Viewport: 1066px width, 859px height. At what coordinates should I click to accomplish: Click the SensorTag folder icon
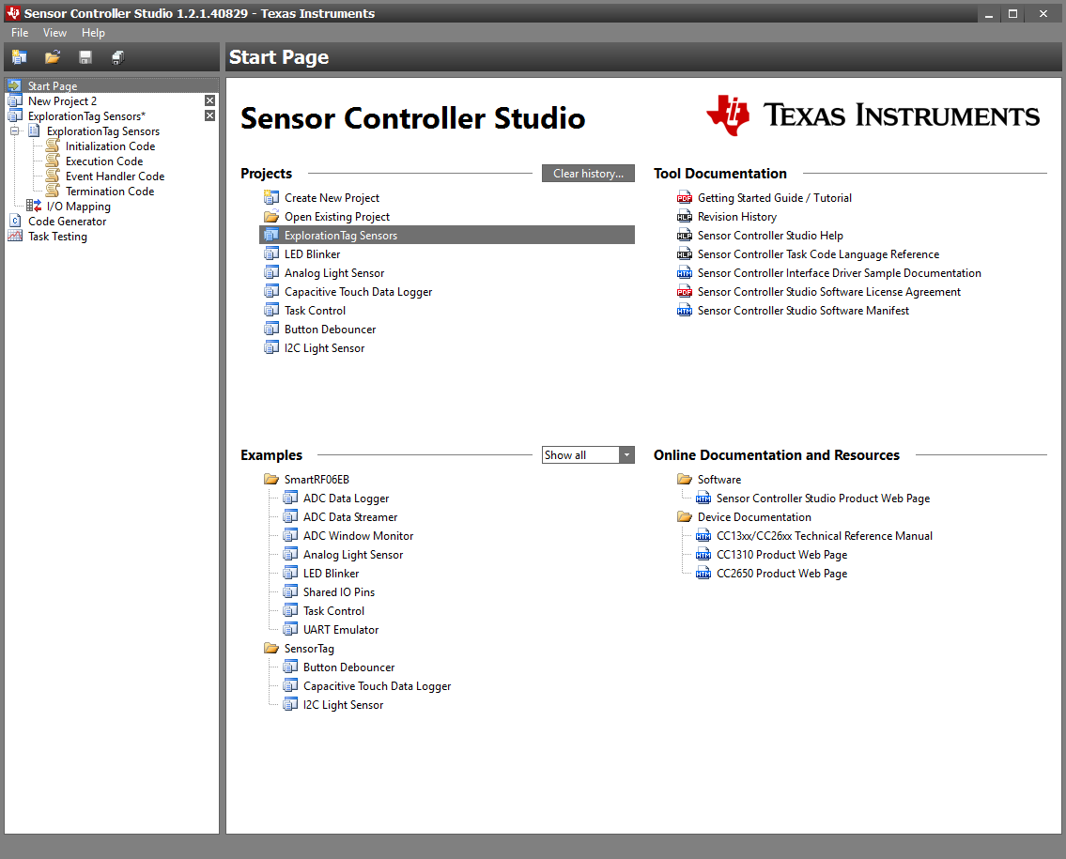(x=271, y=649)
